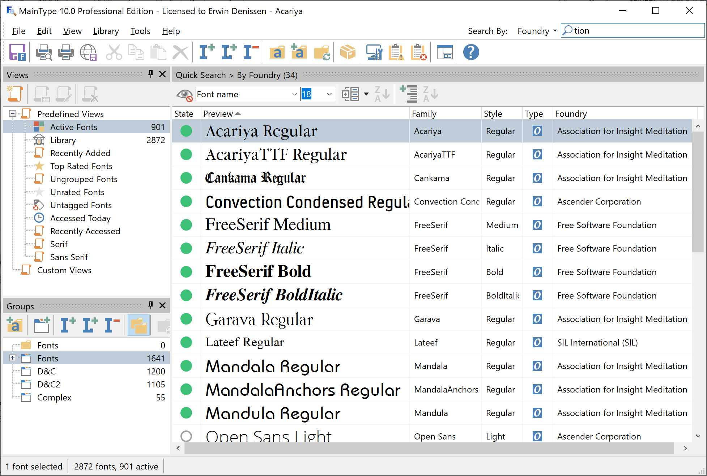Toggle active state of Cankama Regular

point(186,178)
